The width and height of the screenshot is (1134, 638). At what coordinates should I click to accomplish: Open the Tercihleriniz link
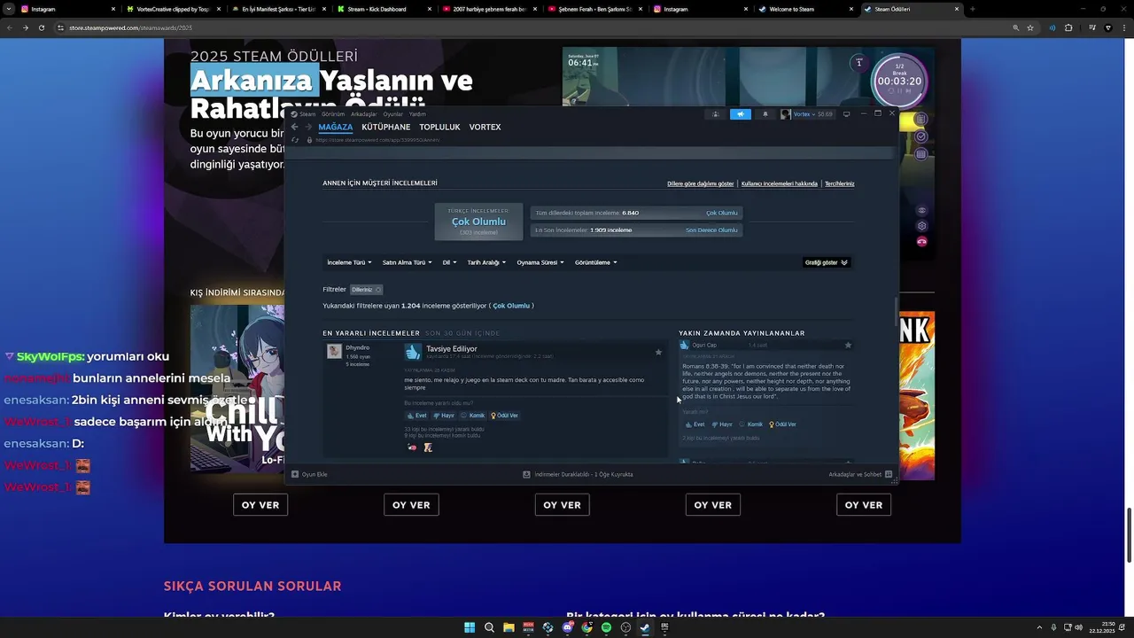coord(840,183)
